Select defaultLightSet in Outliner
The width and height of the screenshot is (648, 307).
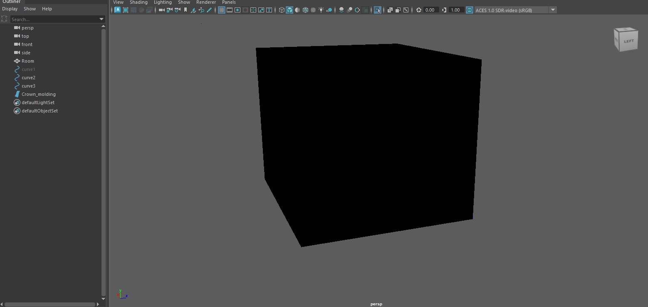click(38, 102)
